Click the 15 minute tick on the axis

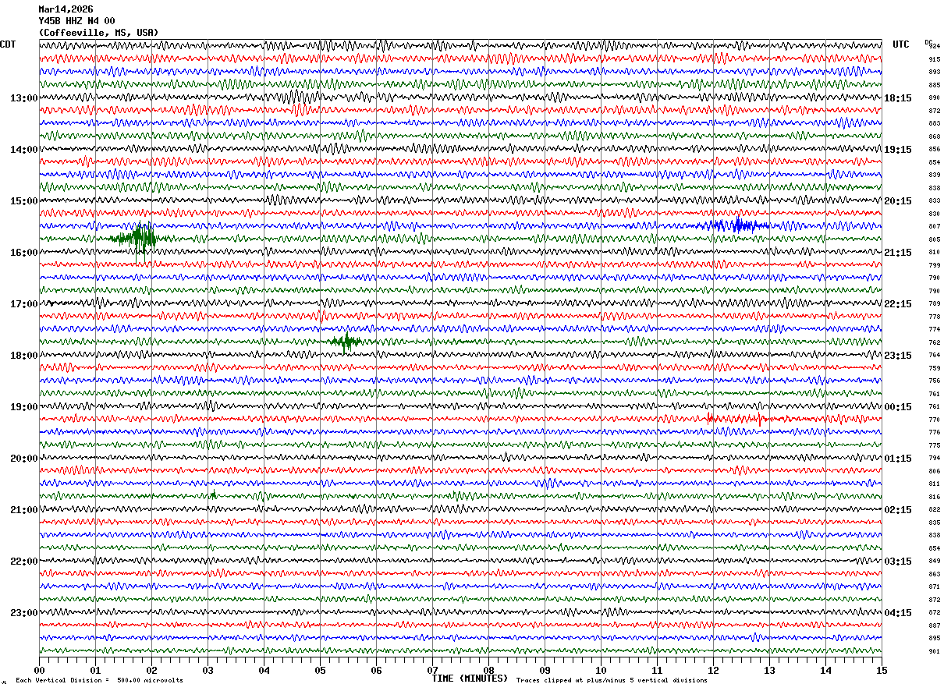881,670
